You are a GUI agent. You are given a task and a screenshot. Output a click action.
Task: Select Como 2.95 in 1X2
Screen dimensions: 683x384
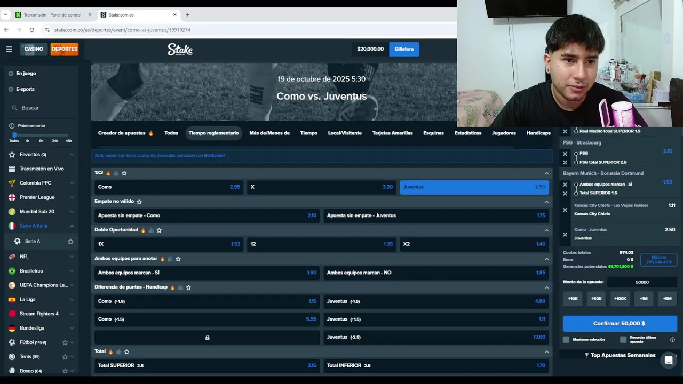click(x=169, y=187)
